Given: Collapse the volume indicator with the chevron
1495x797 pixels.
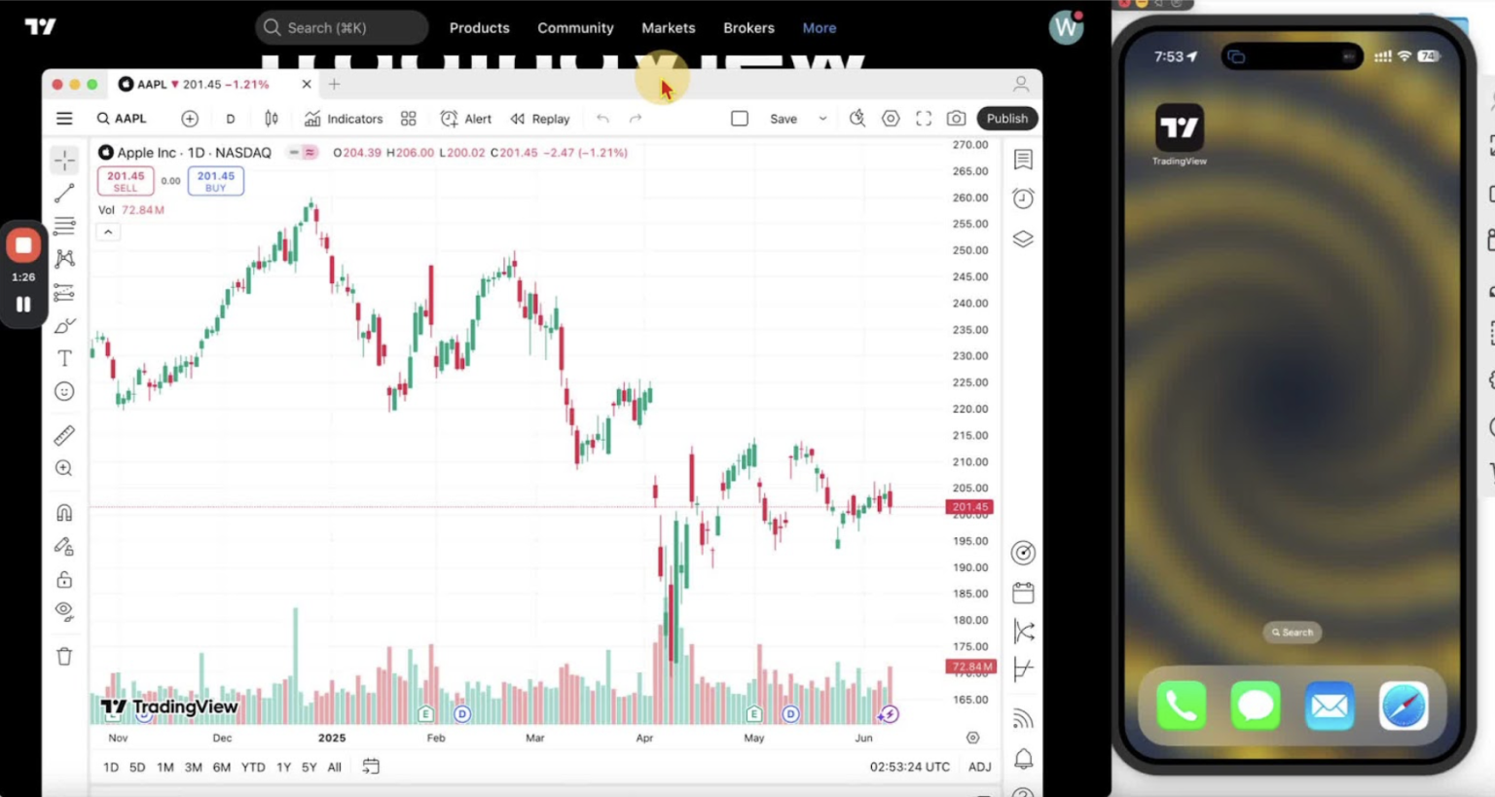Looking at the screenshot, I should 107,232.
